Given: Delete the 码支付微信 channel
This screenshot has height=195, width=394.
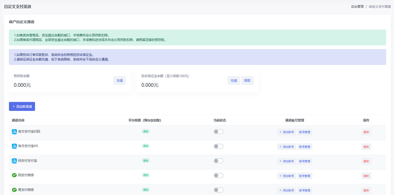Looking at the screenshot, I should [x=366, y=176].
